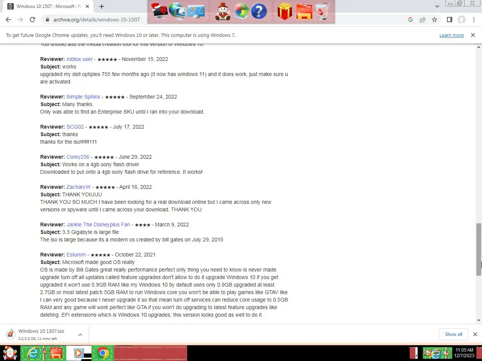482x361 pixels.
Task: Open the Chrome three-dot menu
Action: [474, 20]
